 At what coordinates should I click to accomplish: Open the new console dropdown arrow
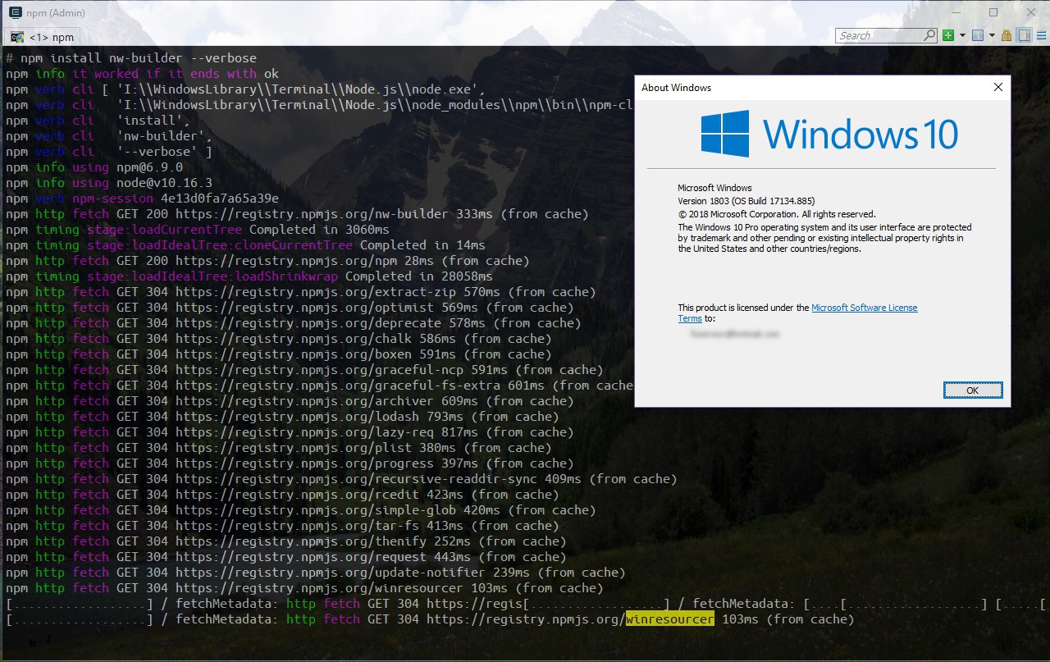tap(961, 35)
